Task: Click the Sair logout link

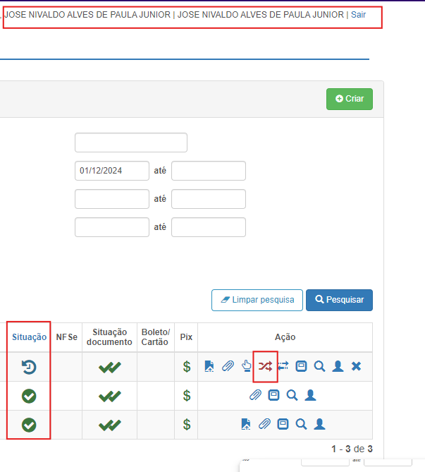Action: 358,14
